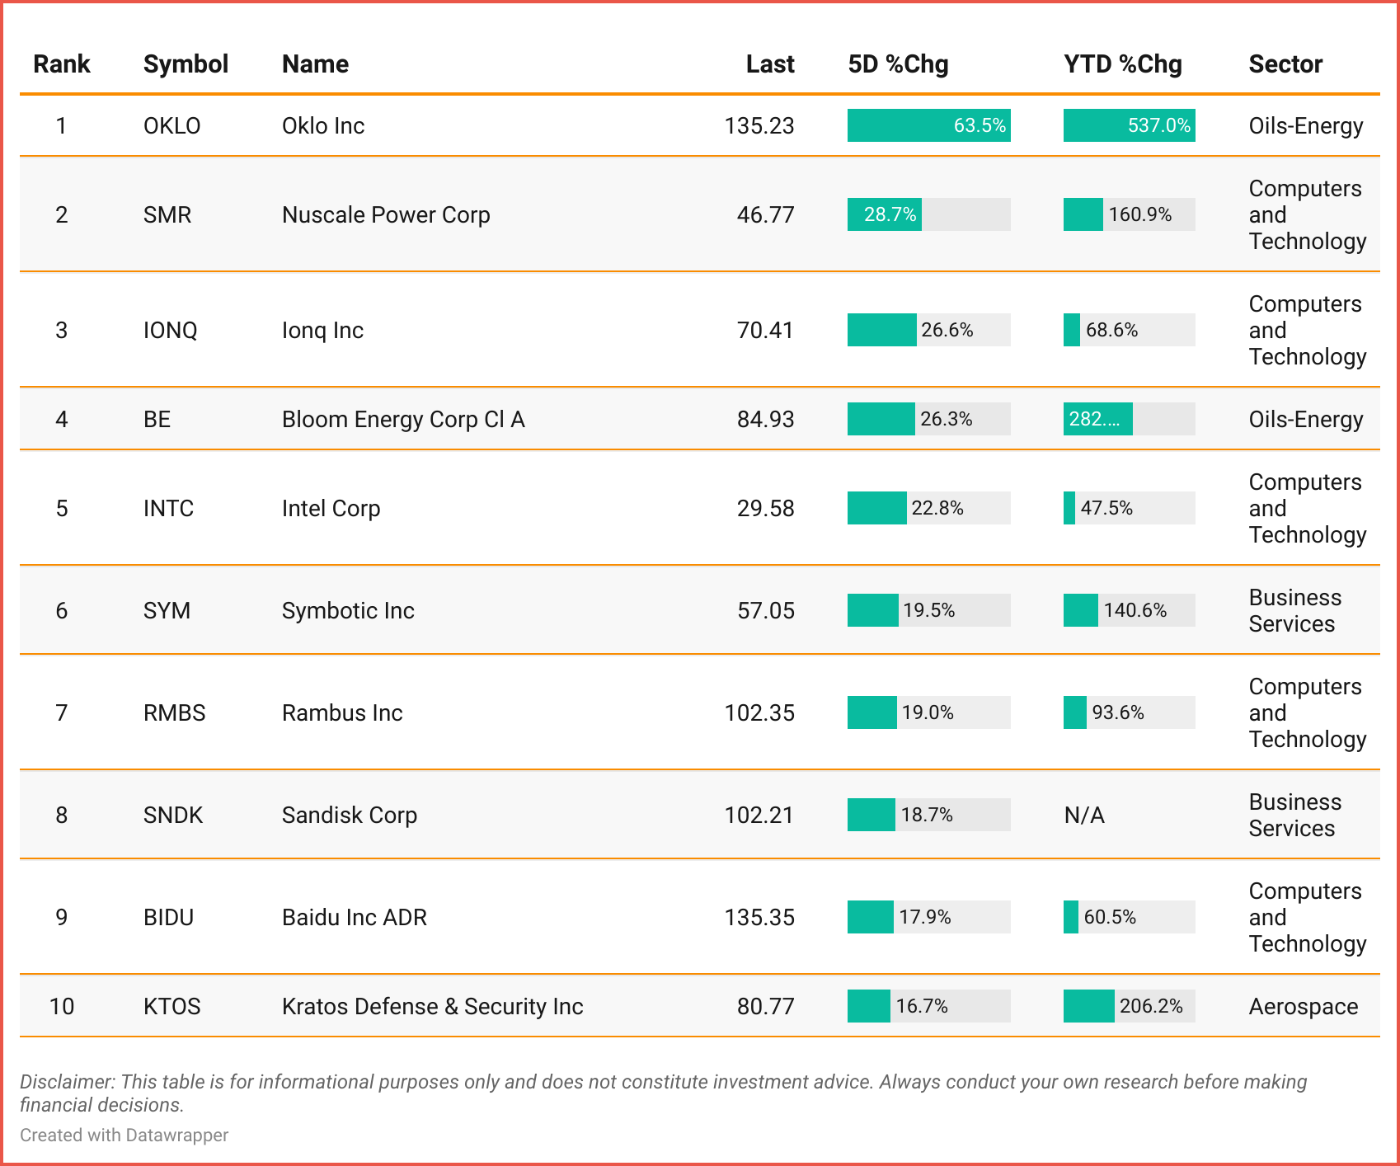Click the last price 102.35
Viewport: 1400px width, 1166px height.
(759, 712)
